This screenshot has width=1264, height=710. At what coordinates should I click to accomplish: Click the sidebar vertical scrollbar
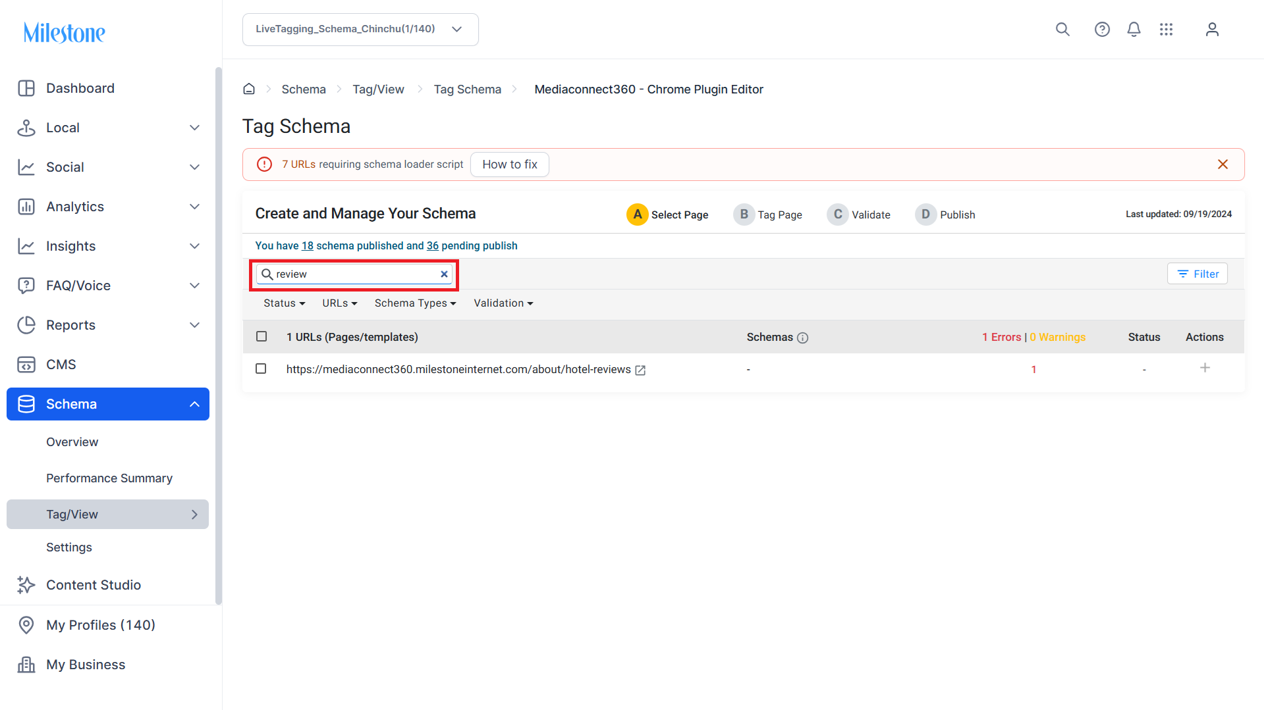pos(219,336)
